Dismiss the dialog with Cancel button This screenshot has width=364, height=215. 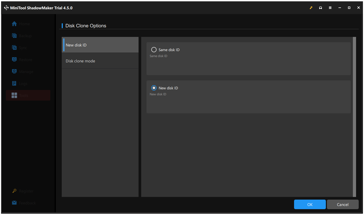tap(343, 205)
